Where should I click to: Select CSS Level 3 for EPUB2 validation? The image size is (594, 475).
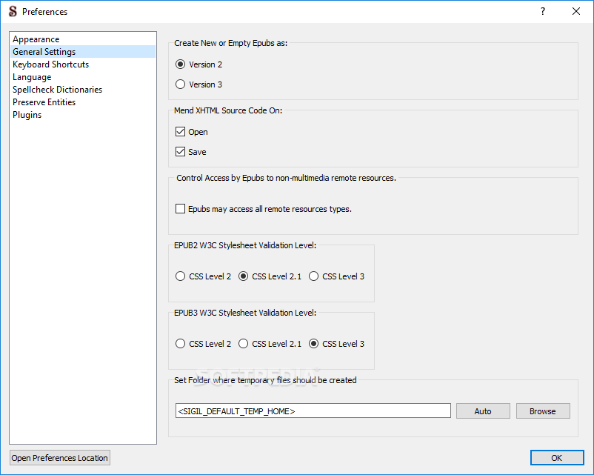pyautogui.click(x=314, y=276)
